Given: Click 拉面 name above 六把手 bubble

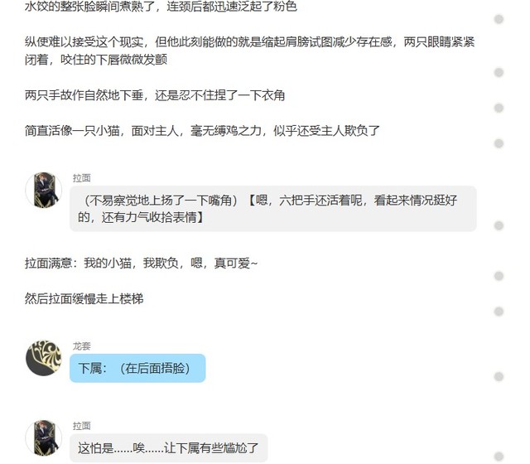Looking at the screenshot, I should 82,178.
